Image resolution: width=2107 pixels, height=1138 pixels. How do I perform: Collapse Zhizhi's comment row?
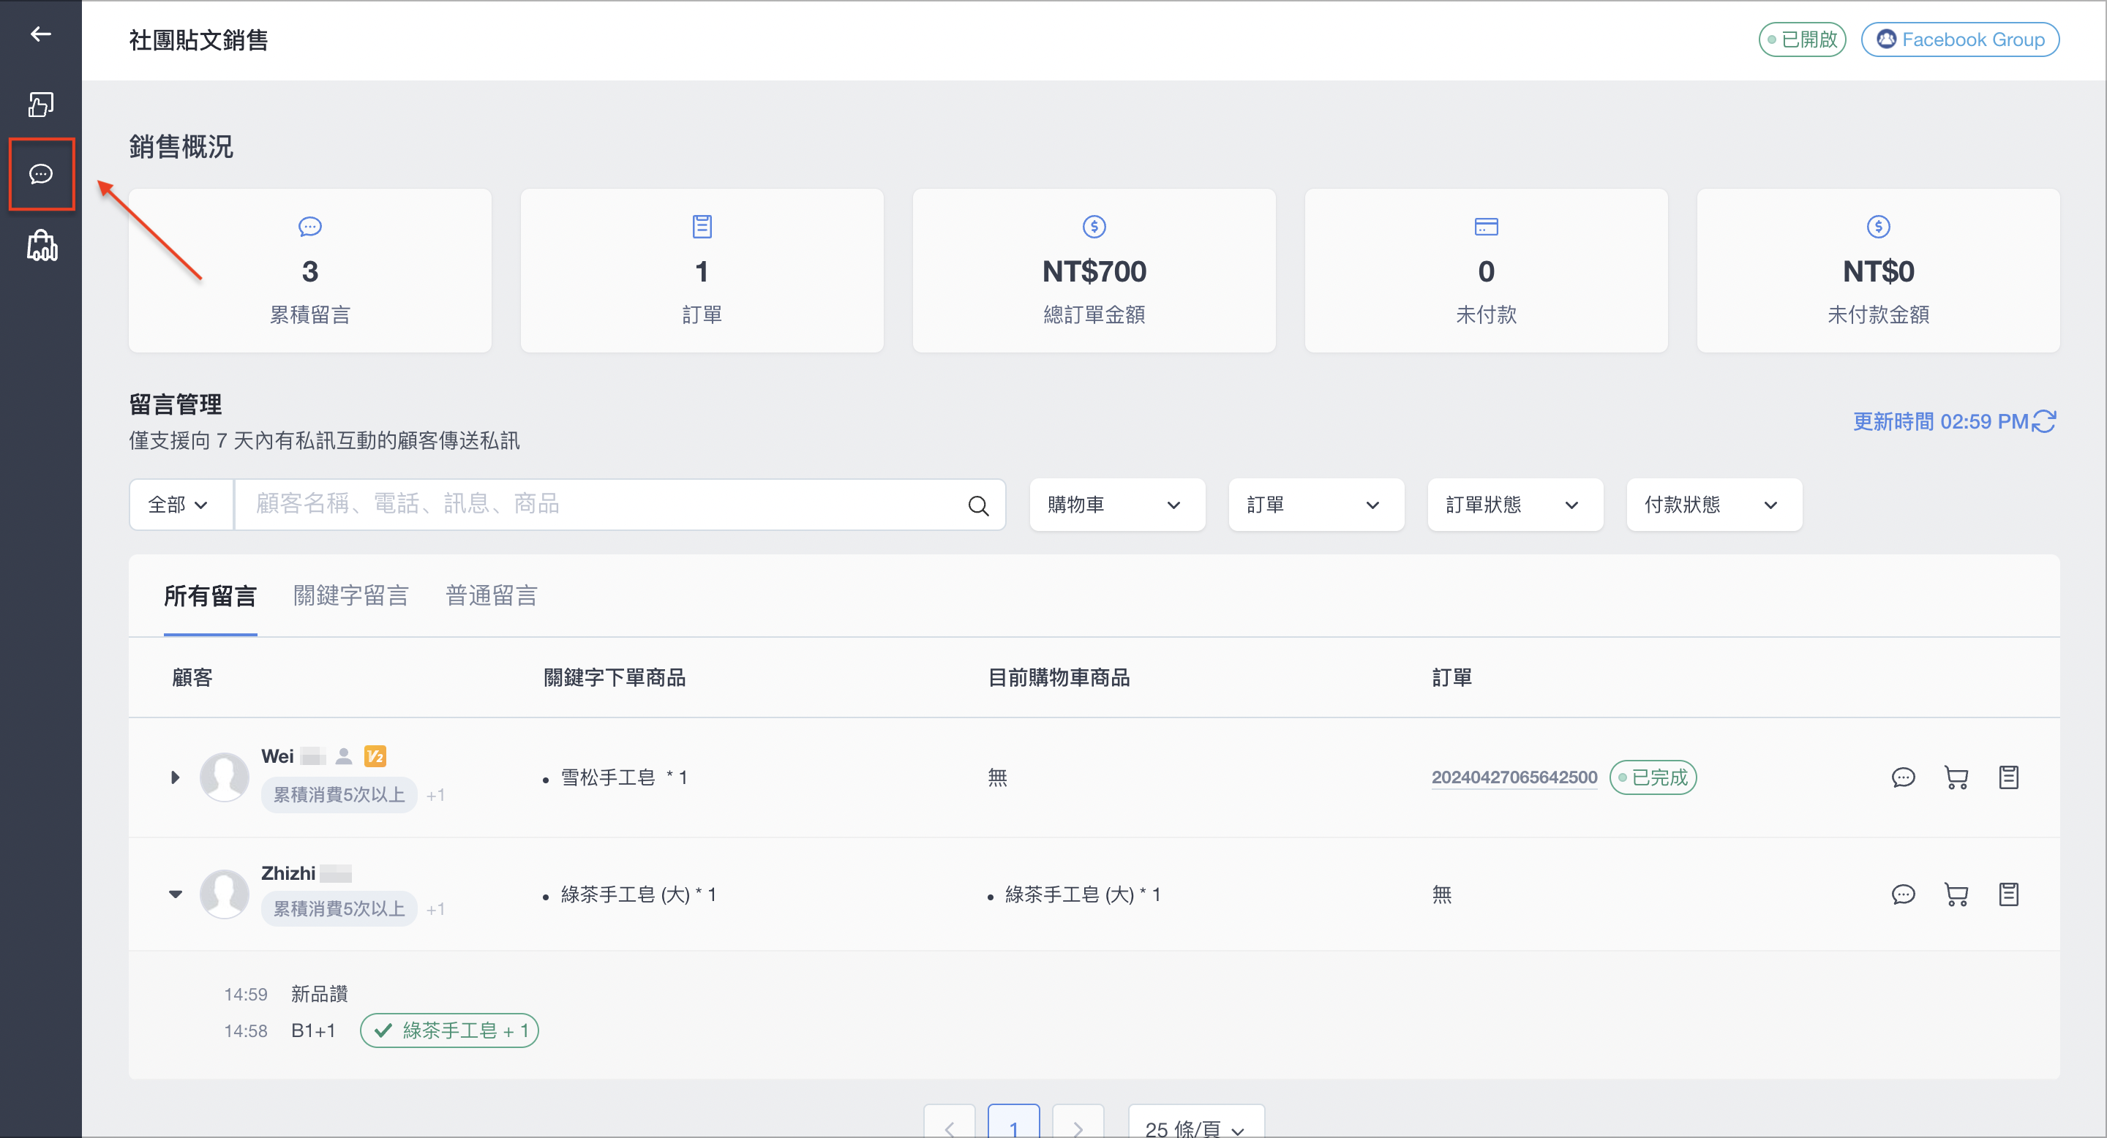pos(175,894)
